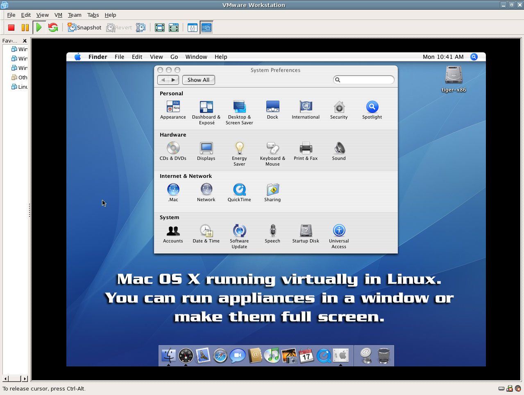The height and width of the screenshot is (395, 524).
Task: Switch to VM console view
Action: 206,27
